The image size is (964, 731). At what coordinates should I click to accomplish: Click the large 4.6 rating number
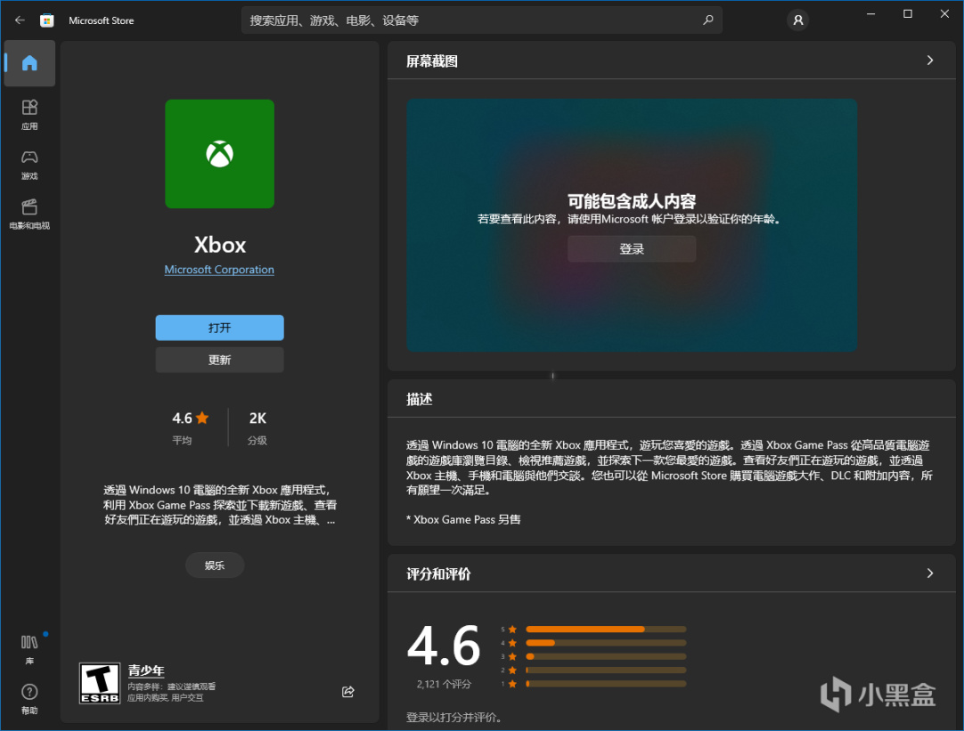[444, 646]
